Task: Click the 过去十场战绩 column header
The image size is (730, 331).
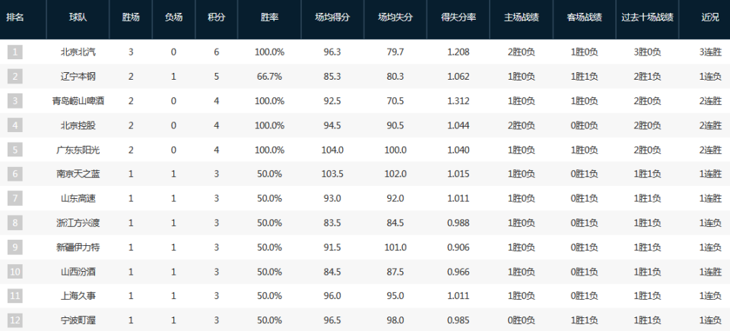Action: [x=647, y=16]
